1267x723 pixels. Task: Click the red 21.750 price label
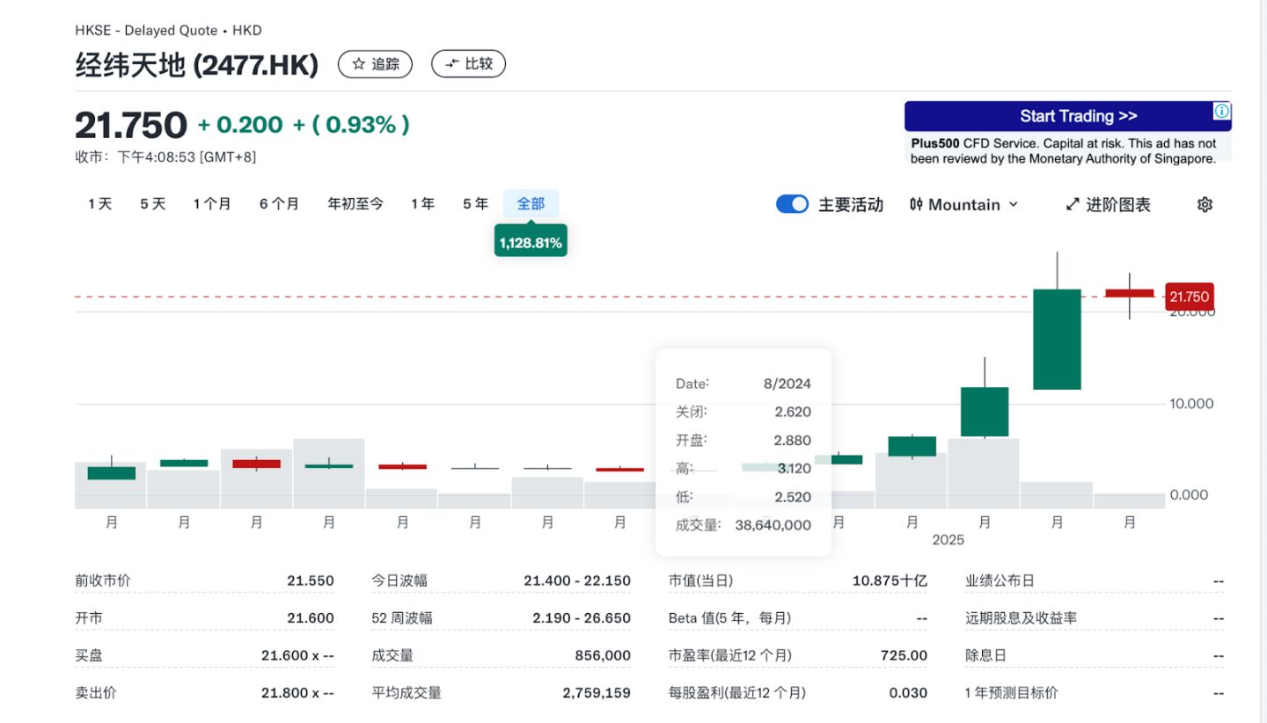click(x=1189, y=297)
